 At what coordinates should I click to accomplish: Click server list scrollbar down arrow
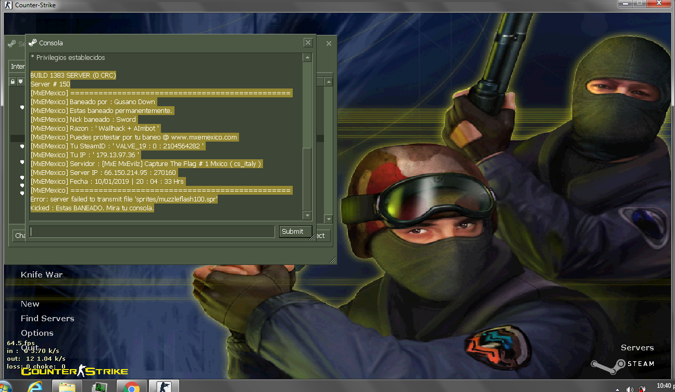329,219
